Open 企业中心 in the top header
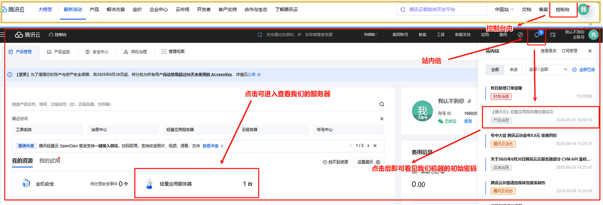The height and width of the screenshot is (205, 603). pyautogui.click(x=159, y=10)
